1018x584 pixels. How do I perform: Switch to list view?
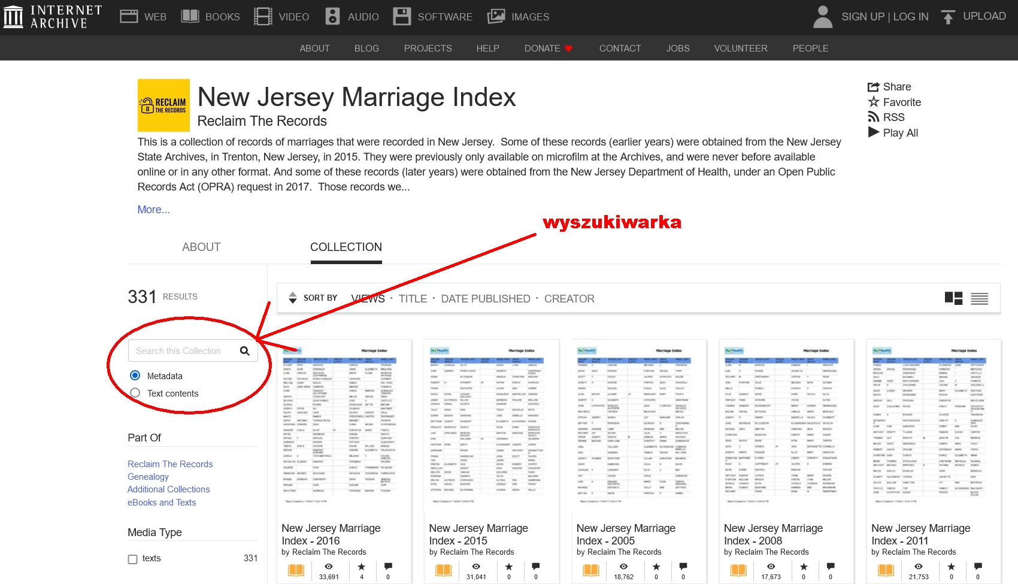click(980, 298)
